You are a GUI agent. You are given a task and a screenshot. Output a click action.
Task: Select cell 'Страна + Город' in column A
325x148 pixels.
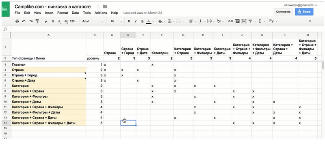click(48, 75)
